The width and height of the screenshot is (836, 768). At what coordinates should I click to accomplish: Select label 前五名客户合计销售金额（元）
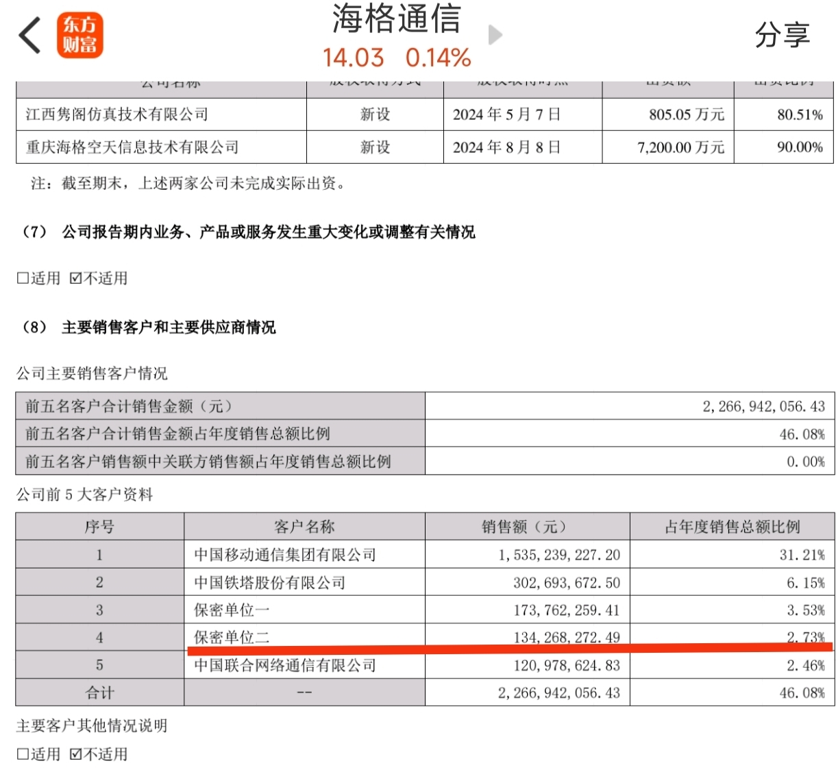pyautogui.click(x=129, y=406)
